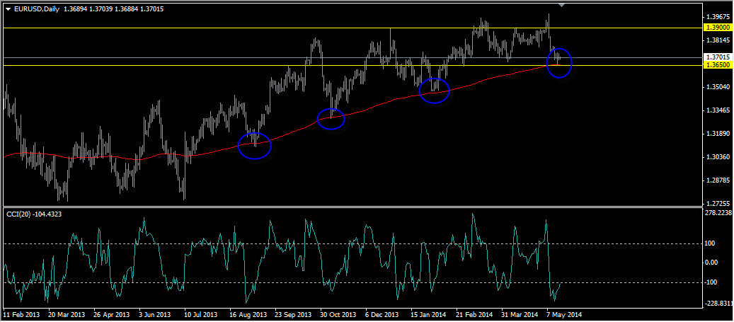Click the 30 Oct 2013 date label

[x=339, y=314]
